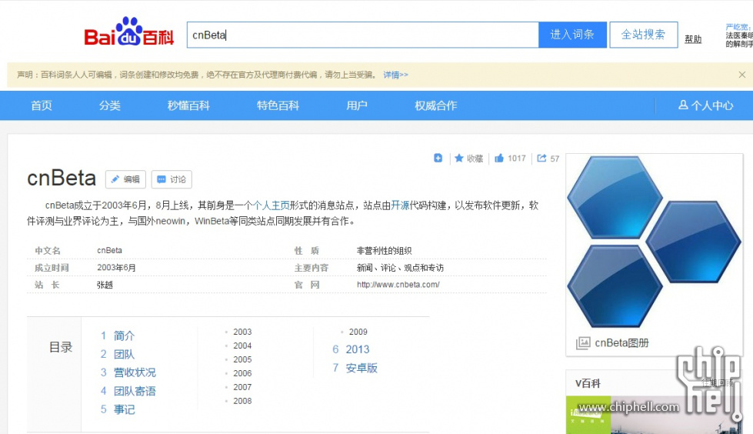753x434 pixels.
Task: Click the 个人中心 user center icon
Action: [x=683, y=105]
